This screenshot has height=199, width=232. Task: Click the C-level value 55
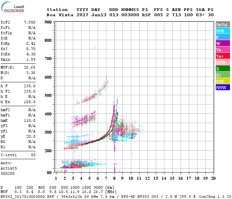(x=33, y=155)
